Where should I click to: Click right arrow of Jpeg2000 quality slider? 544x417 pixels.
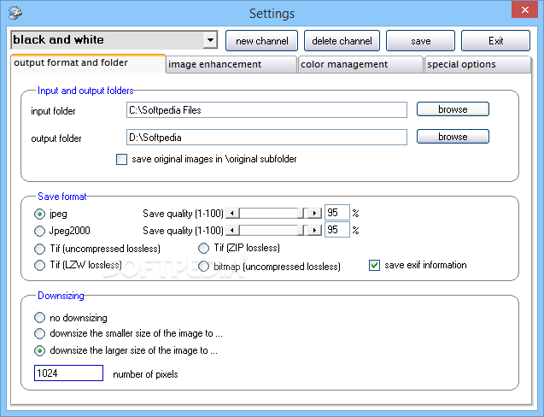314,230
